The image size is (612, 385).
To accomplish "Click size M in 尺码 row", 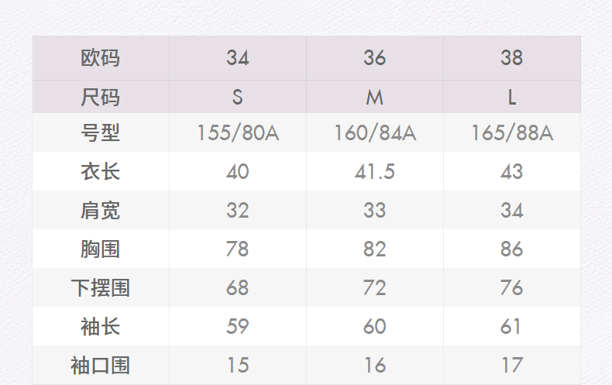I will (375, 98).
